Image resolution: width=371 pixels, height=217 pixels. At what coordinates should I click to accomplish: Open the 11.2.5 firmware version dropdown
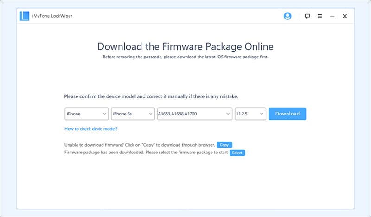(250, 114)
